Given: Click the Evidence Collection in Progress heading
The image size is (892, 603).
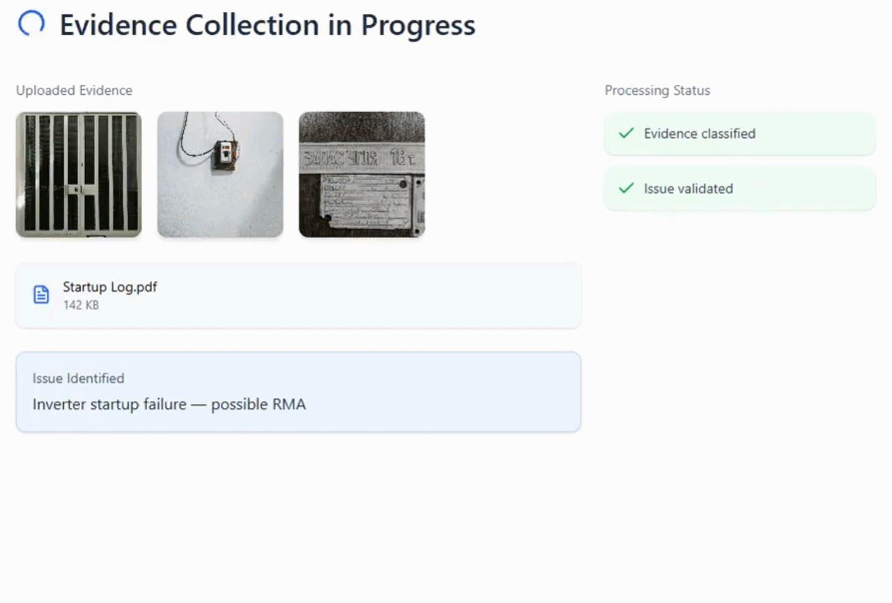Looking at the screenshot, I should [267, 25].
